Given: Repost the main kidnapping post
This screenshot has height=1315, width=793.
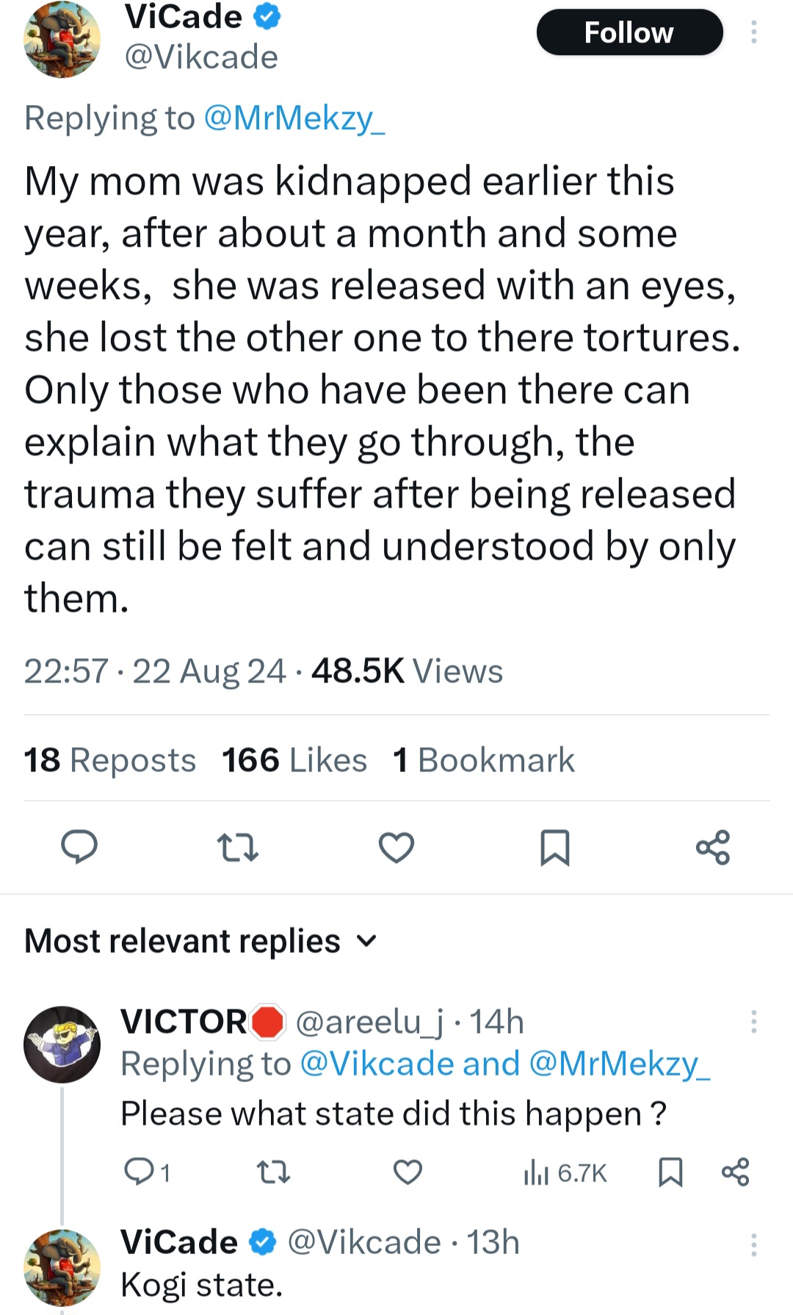Looking at the screenshot, I should tap(238, 847).
